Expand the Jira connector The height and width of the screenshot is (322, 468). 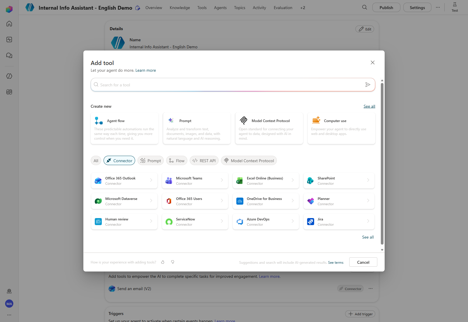[339, 222]
